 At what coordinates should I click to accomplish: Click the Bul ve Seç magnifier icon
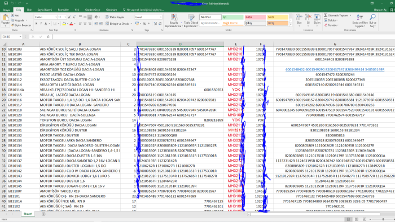tap(372, 17)
